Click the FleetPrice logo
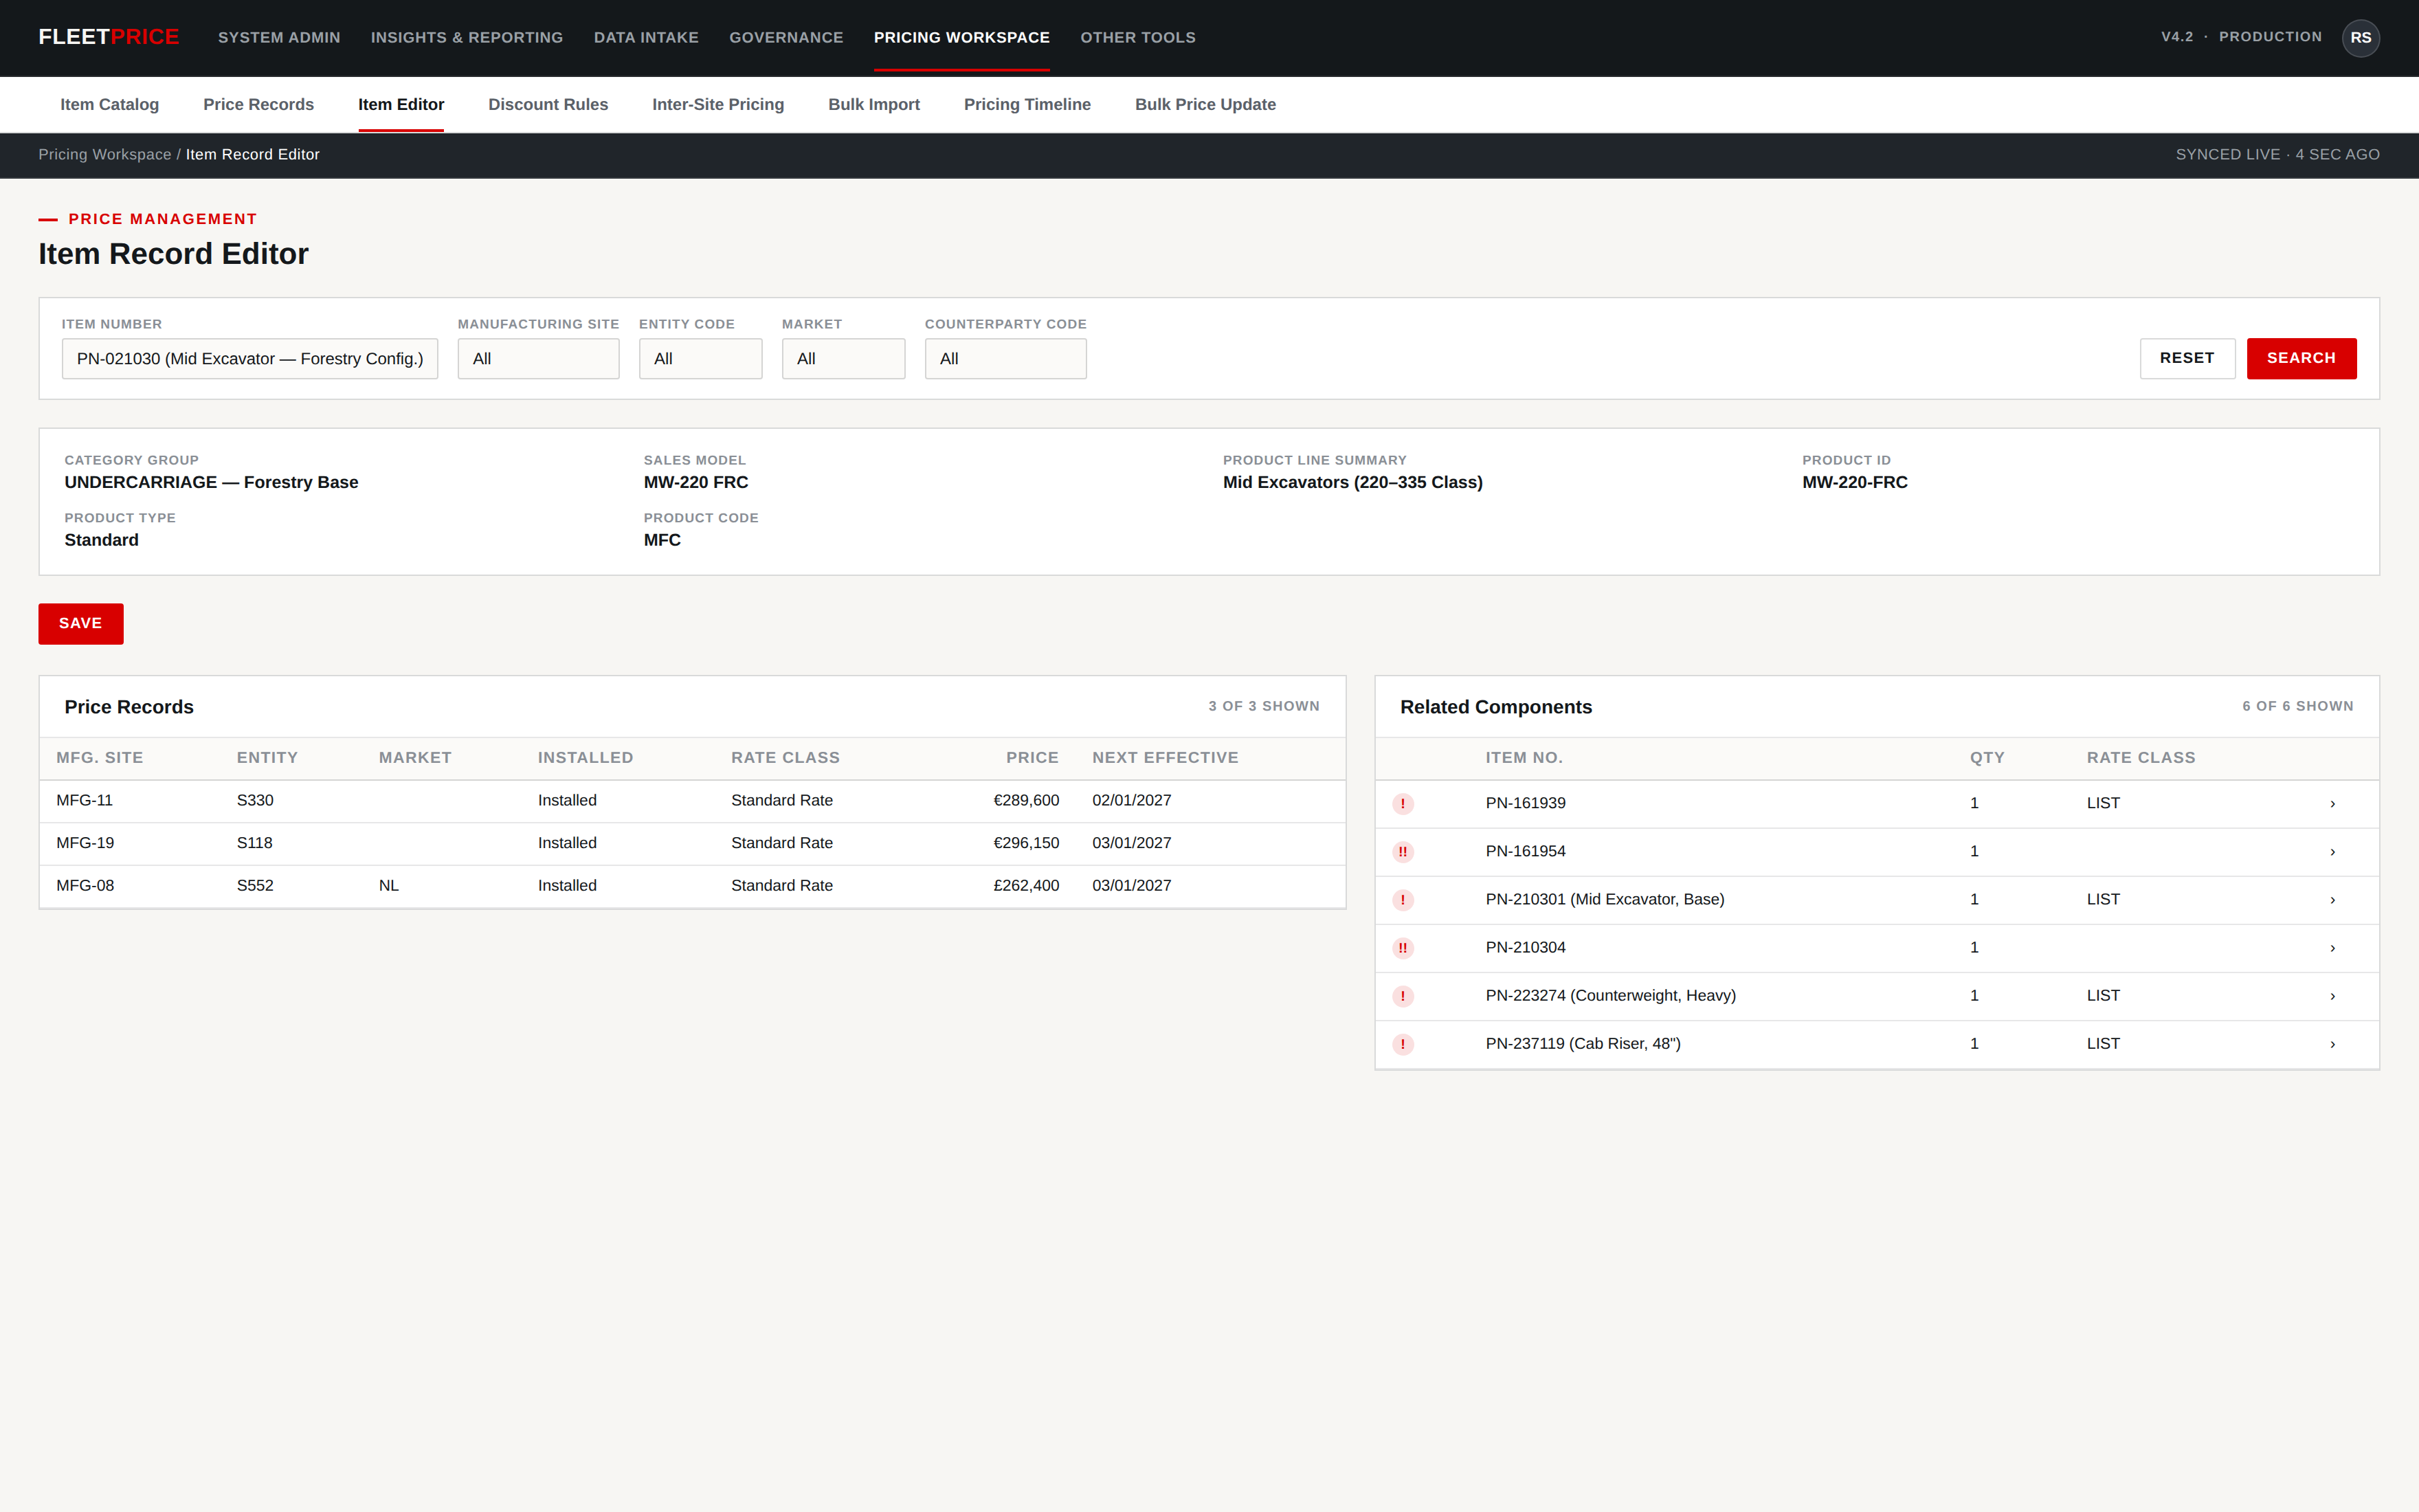Screen dimensions: 2419x1512 pos(109,37)
